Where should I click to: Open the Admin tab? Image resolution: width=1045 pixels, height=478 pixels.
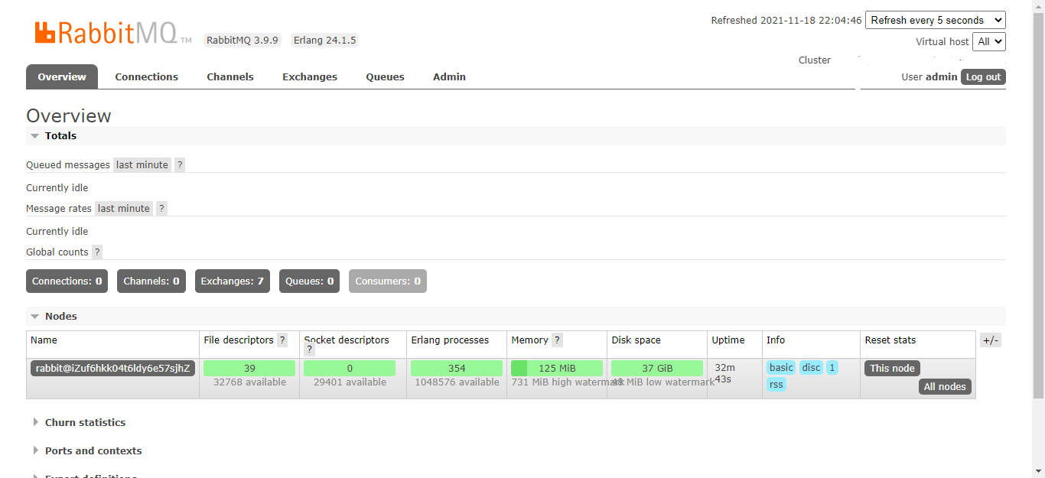(449, 76)
